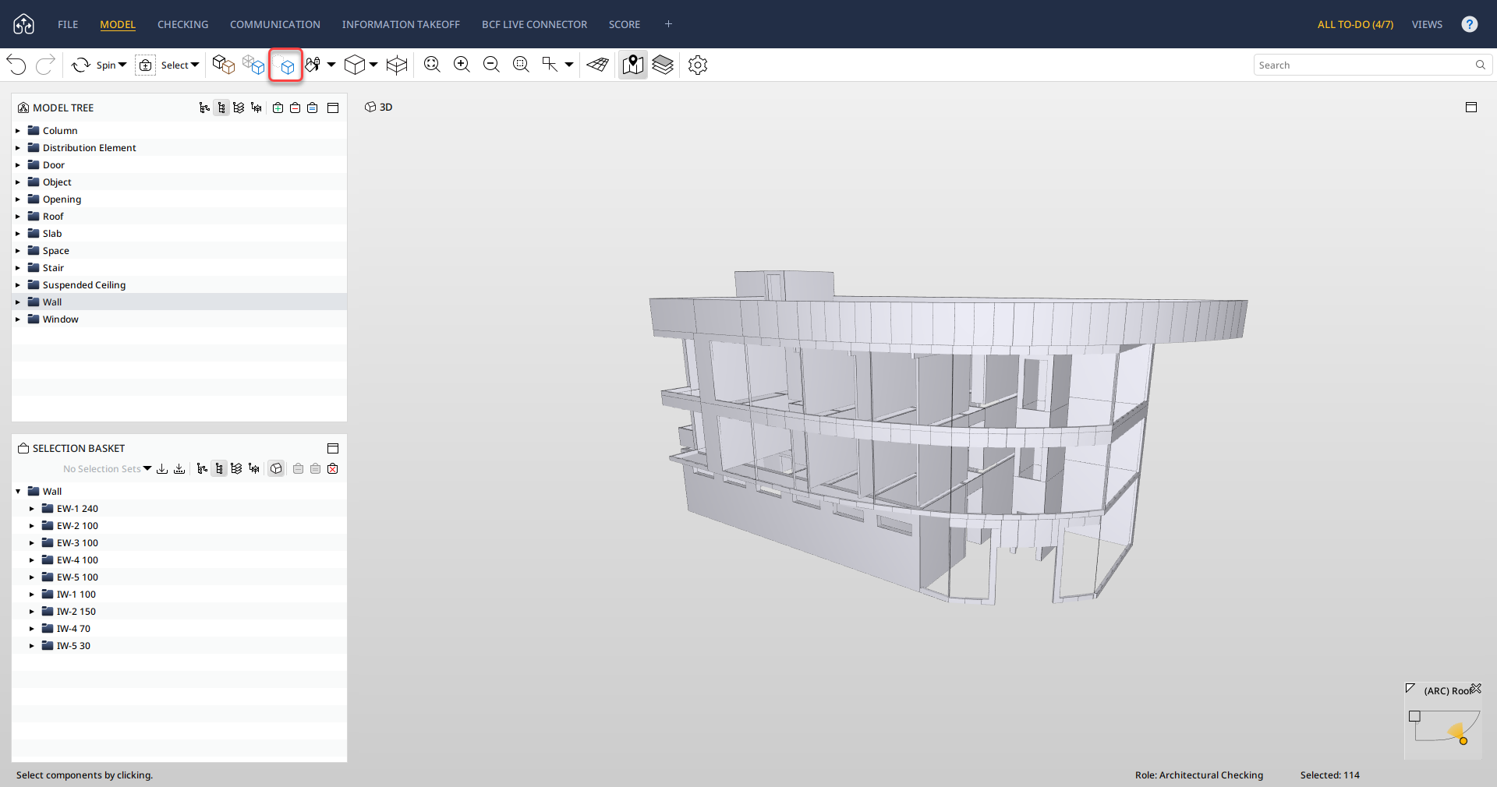
Task: Open the FILE menu
Action: coord(68,24)
